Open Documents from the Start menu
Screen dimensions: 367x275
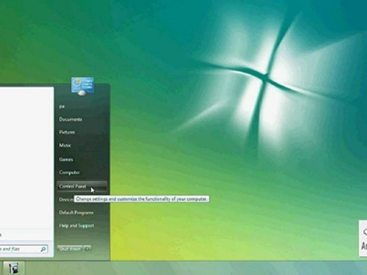coord(70,119)
